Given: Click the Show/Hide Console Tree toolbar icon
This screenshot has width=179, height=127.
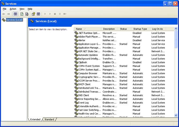Looking at the screenshot, I should (15, 14).
